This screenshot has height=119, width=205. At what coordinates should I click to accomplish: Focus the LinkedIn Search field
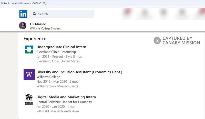click(61, 14)
